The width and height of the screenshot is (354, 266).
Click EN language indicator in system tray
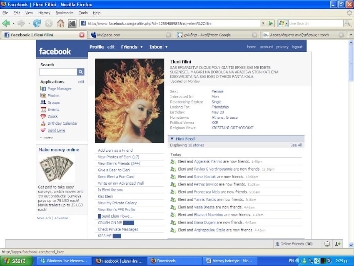pyautogui.click(x=291, y=261)
